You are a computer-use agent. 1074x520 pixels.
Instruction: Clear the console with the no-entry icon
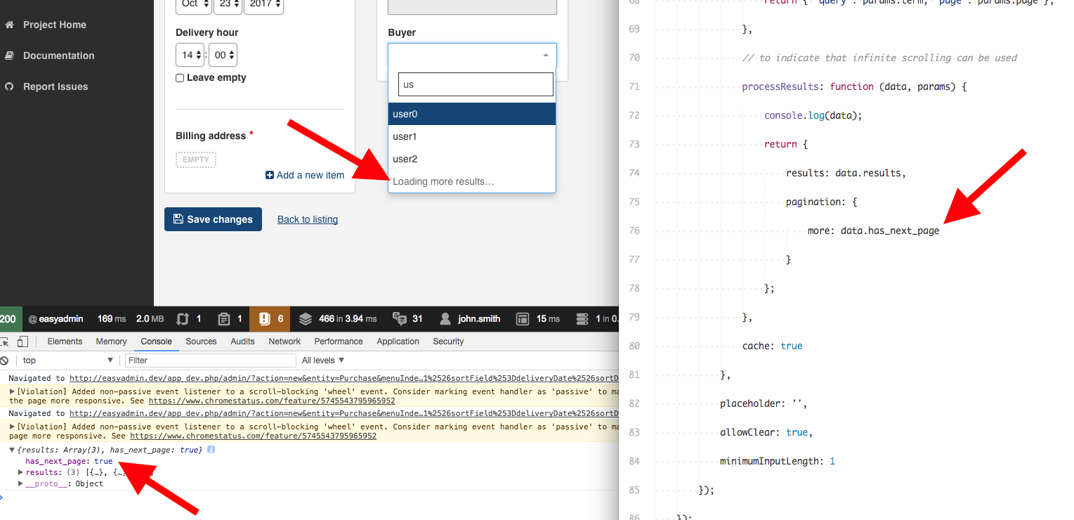coord(6,360)
